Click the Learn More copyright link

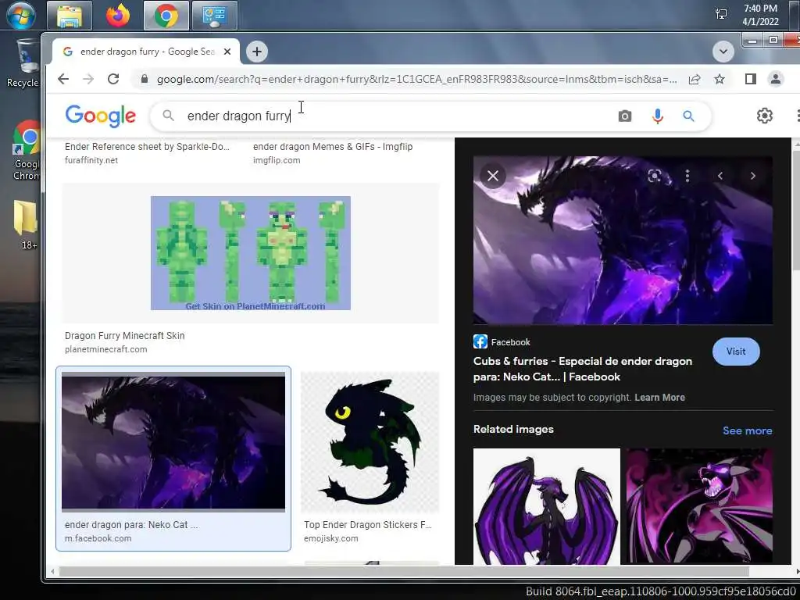(659, 398)
